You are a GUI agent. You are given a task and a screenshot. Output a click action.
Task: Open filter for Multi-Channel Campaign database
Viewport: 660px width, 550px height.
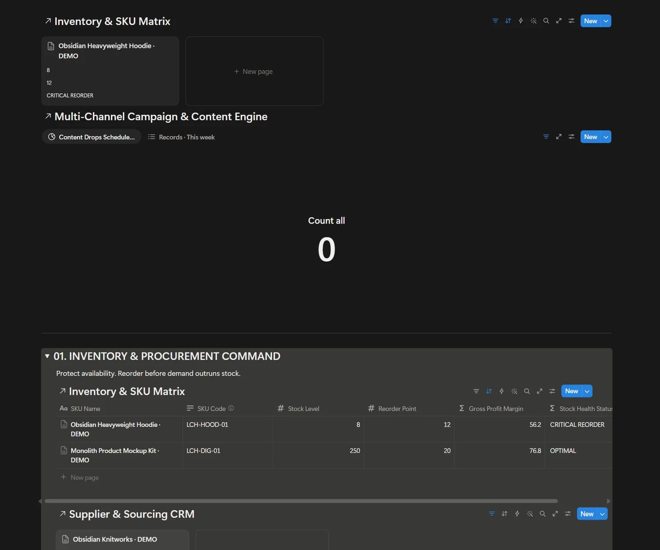[546, 137]
